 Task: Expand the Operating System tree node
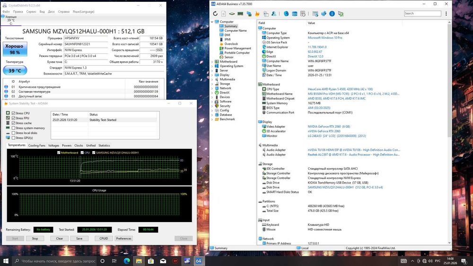(x=212, y=66)
